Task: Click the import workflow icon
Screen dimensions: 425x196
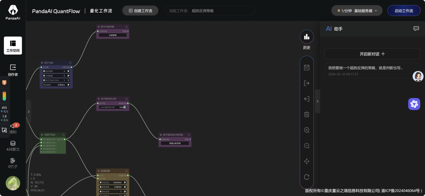Action: coord(307,99)
